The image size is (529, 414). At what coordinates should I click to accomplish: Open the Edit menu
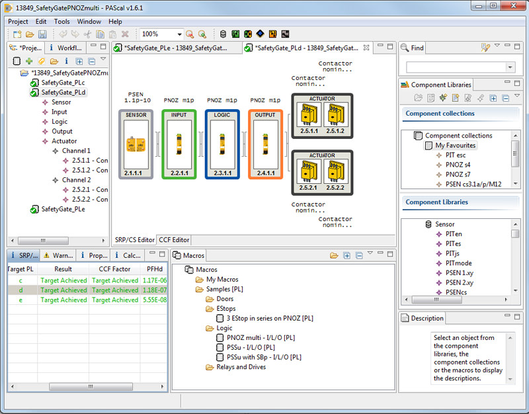pyautogui.click(x=41, y=21)
